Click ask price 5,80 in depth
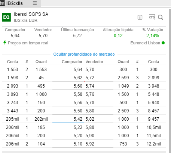The width and height of the screenshot is (171, 153). 90,111
